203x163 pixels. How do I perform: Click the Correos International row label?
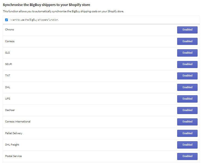click(18, 122)
